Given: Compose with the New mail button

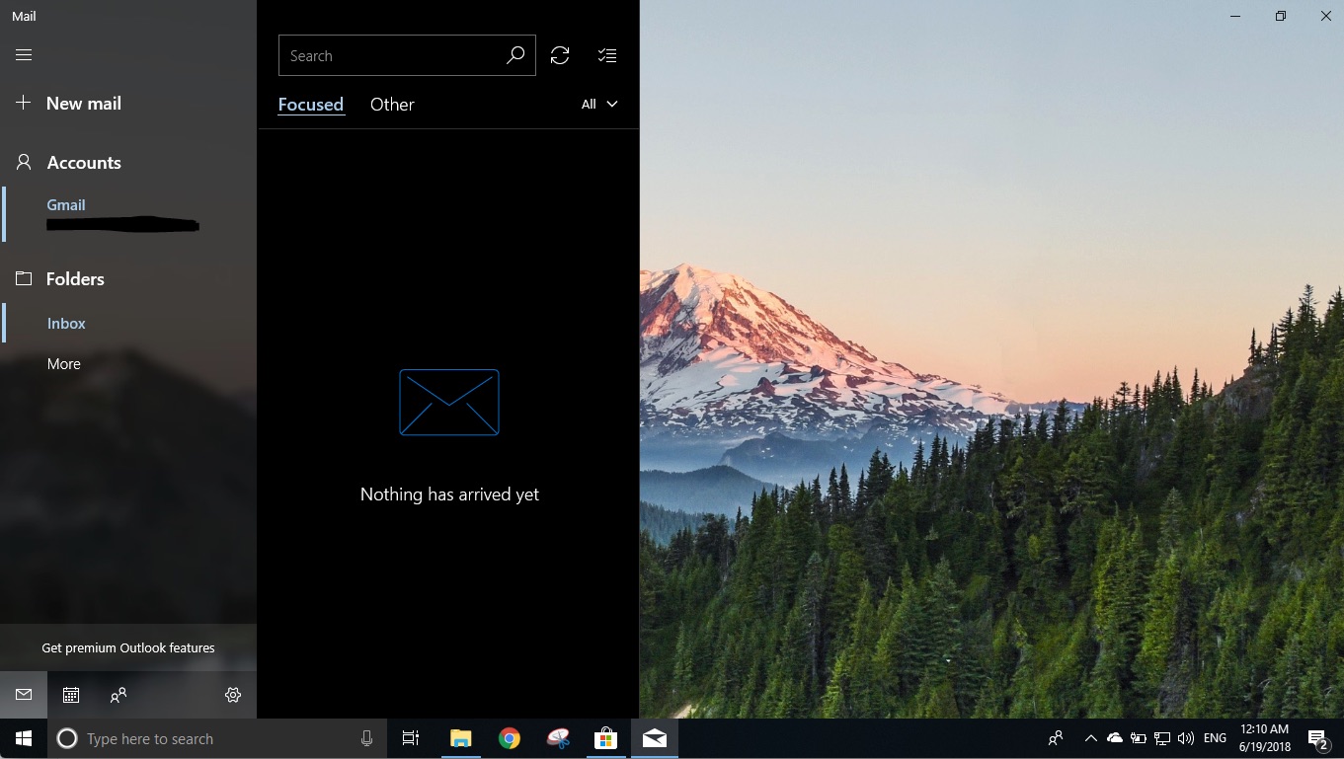Looking at the screenshot, I should [x=69, y=104].
